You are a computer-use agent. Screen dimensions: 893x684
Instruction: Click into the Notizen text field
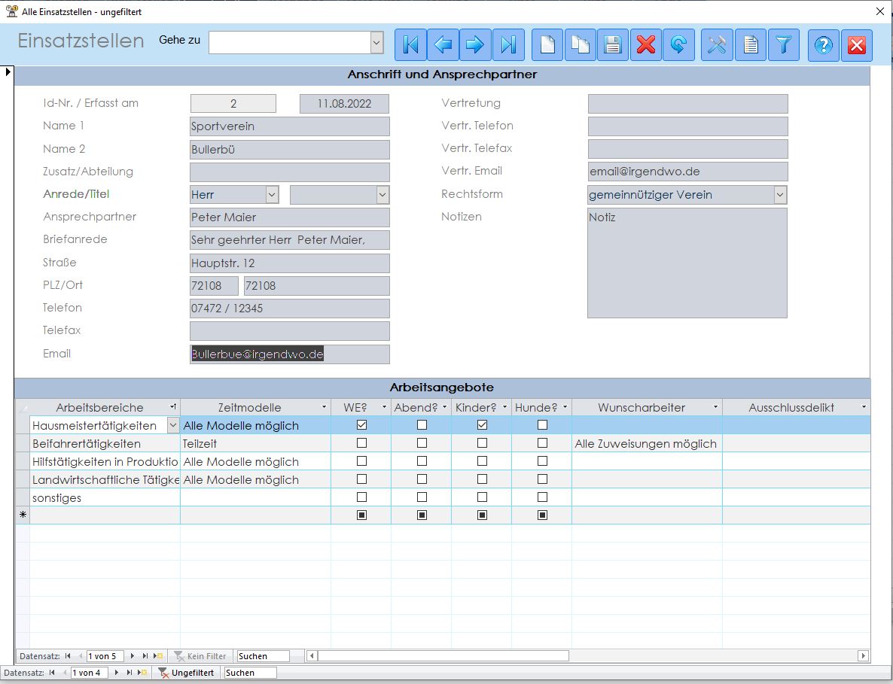click(687, 263)
